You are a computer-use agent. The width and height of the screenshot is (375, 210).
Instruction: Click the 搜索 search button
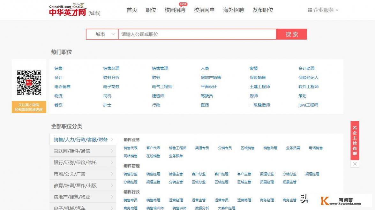[x=292, y=34]
